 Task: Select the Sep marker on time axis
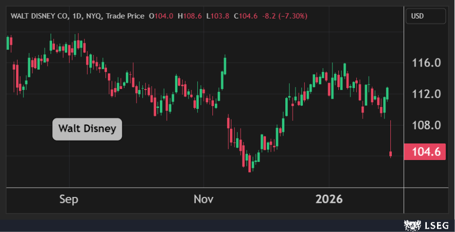coord(69,199)
